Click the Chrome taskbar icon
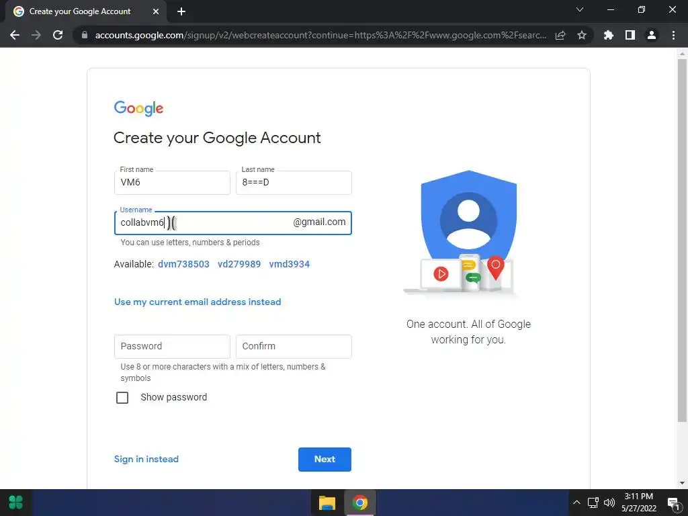This screenshot has height=516, width=688. [360, 503]
